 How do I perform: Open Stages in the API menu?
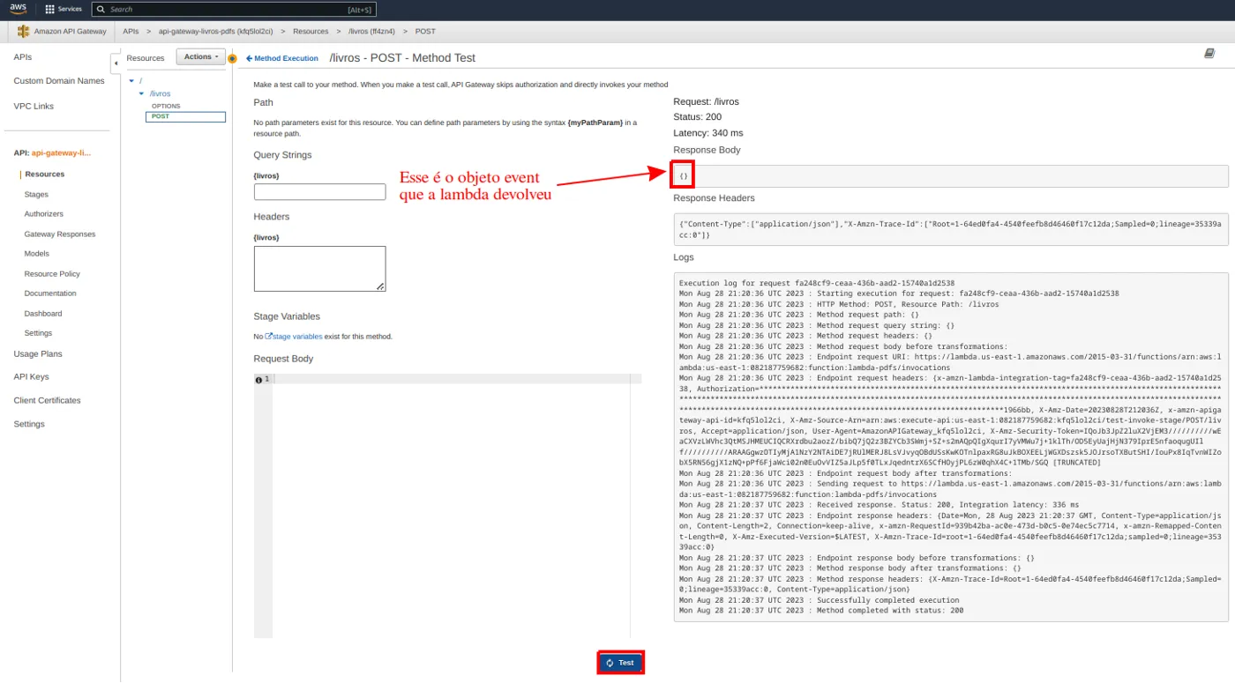(x=36, y=195)
